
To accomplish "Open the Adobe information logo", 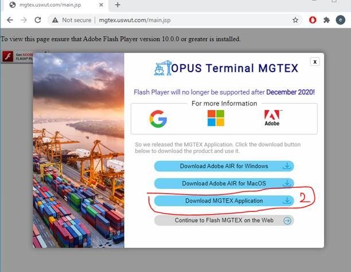I will 272,118.
